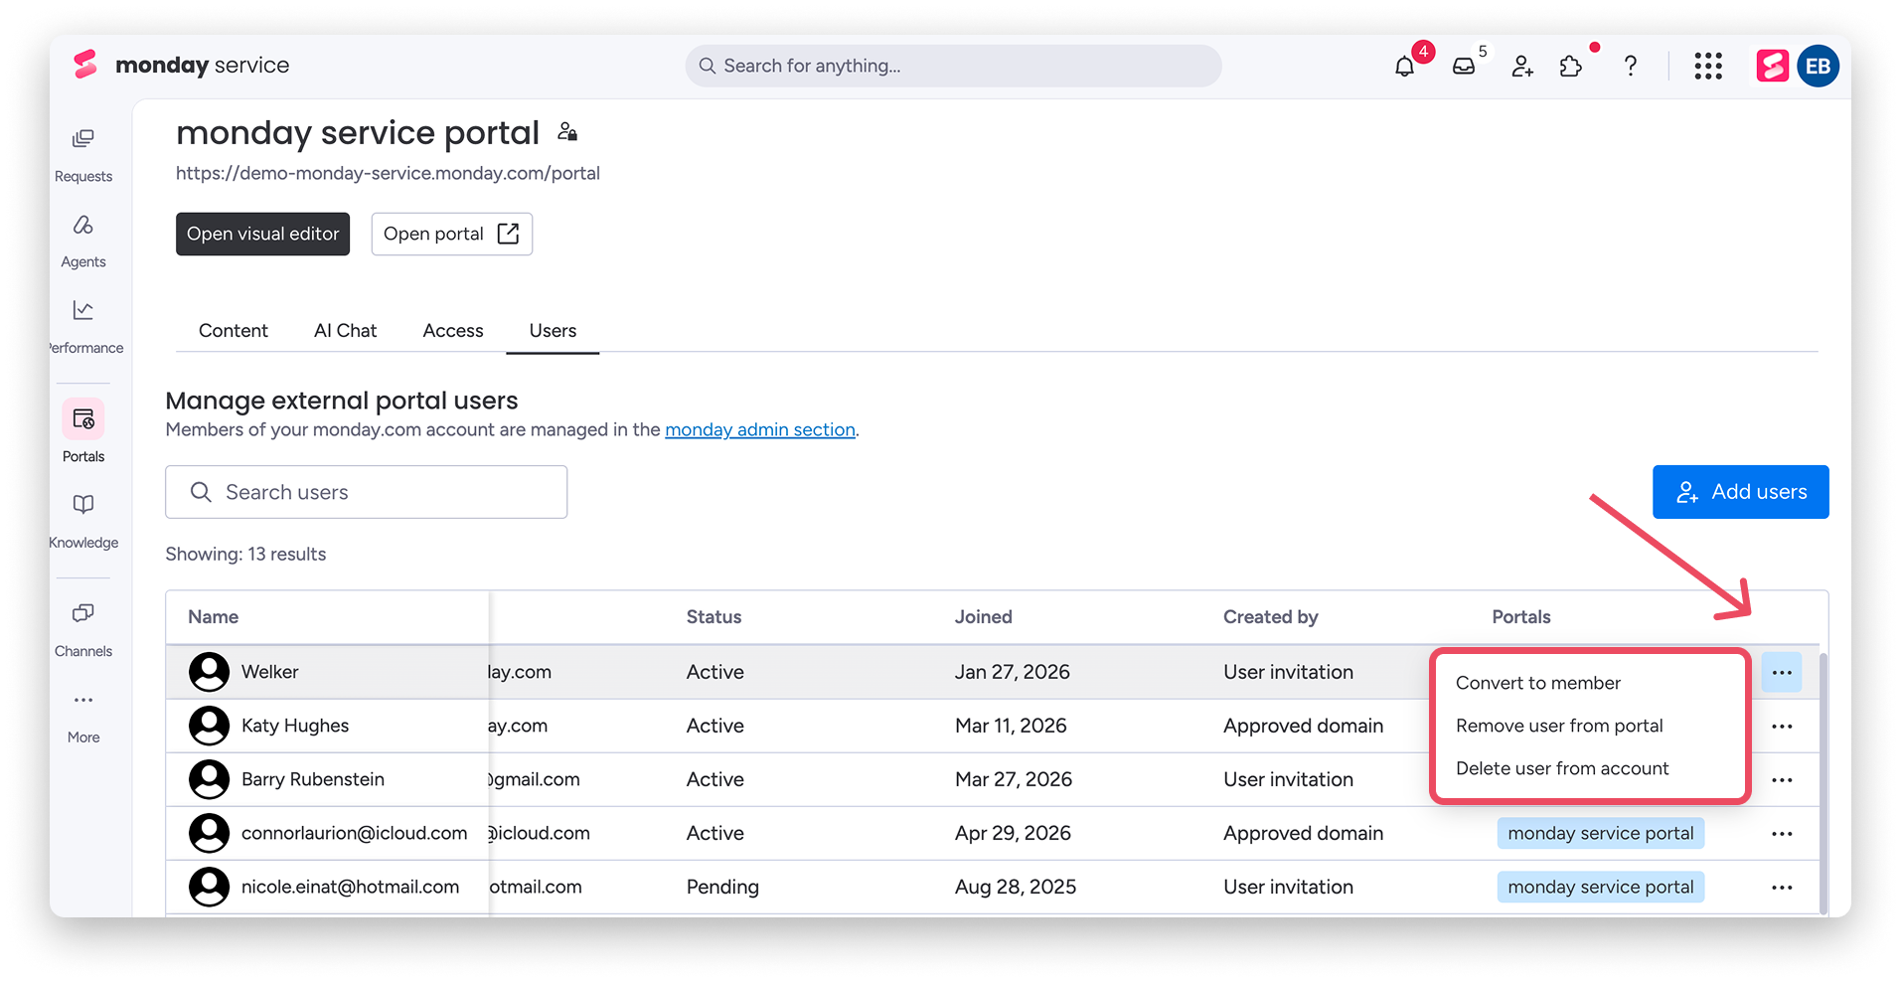Click the Joined column header
Image resolution: width=1901 pixels, height=982 pixels.
pyautogui.click(x=984, y=617)
